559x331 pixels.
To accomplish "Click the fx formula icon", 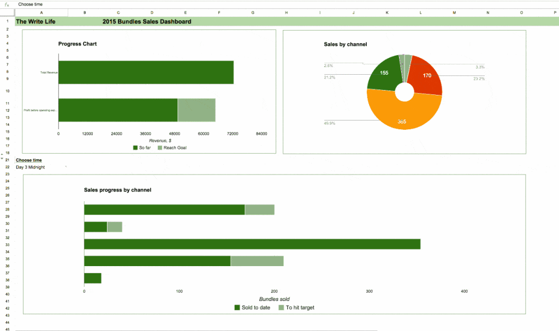I will (6, 4).
